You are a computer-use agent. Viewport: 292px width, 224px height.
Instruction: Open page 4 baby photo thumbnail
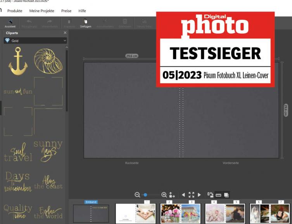215,213
